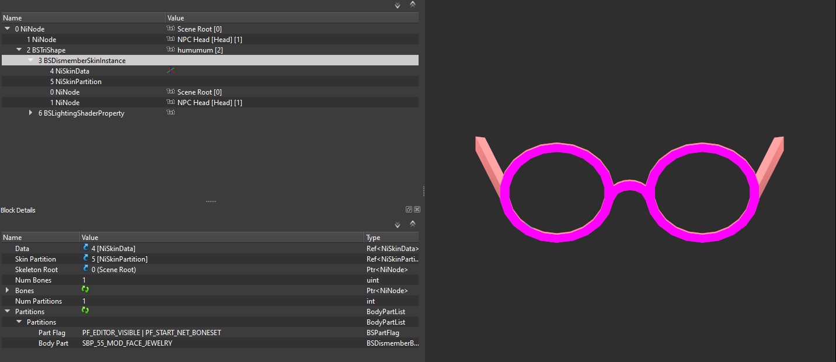Screen dimensions: 836x362
Task: Click the SBP_55_MOD_FACE_JEWELRY body part value
Action: (127, 343)
